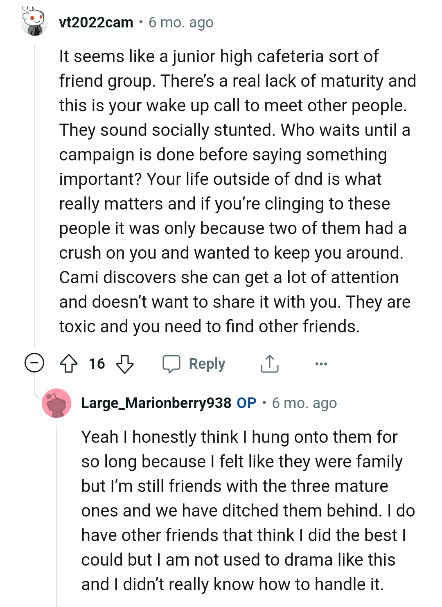Expand more comment actions via the ellipsis
442x607 pixels.
[321, 364]
